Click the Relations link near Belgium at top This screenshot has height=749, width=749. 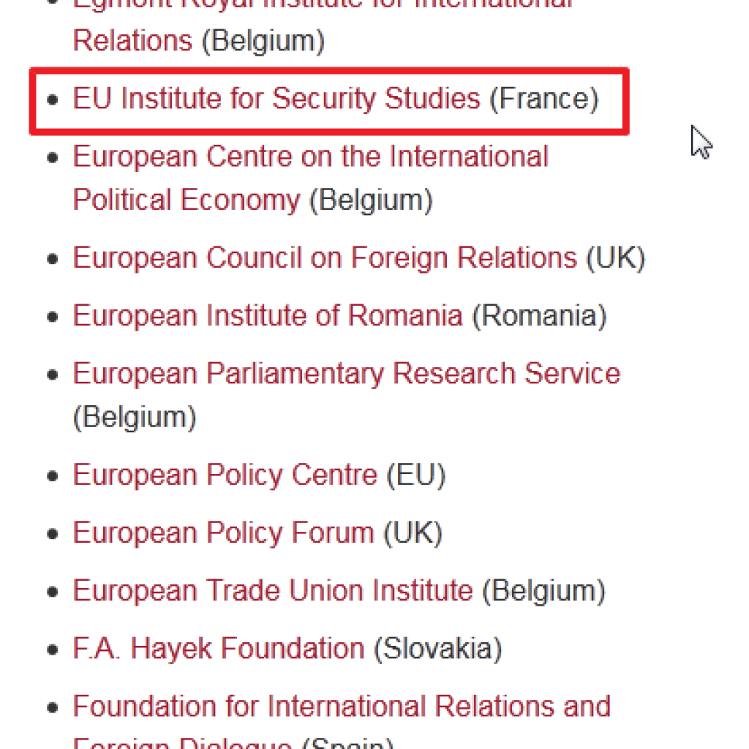click(133, 41)
